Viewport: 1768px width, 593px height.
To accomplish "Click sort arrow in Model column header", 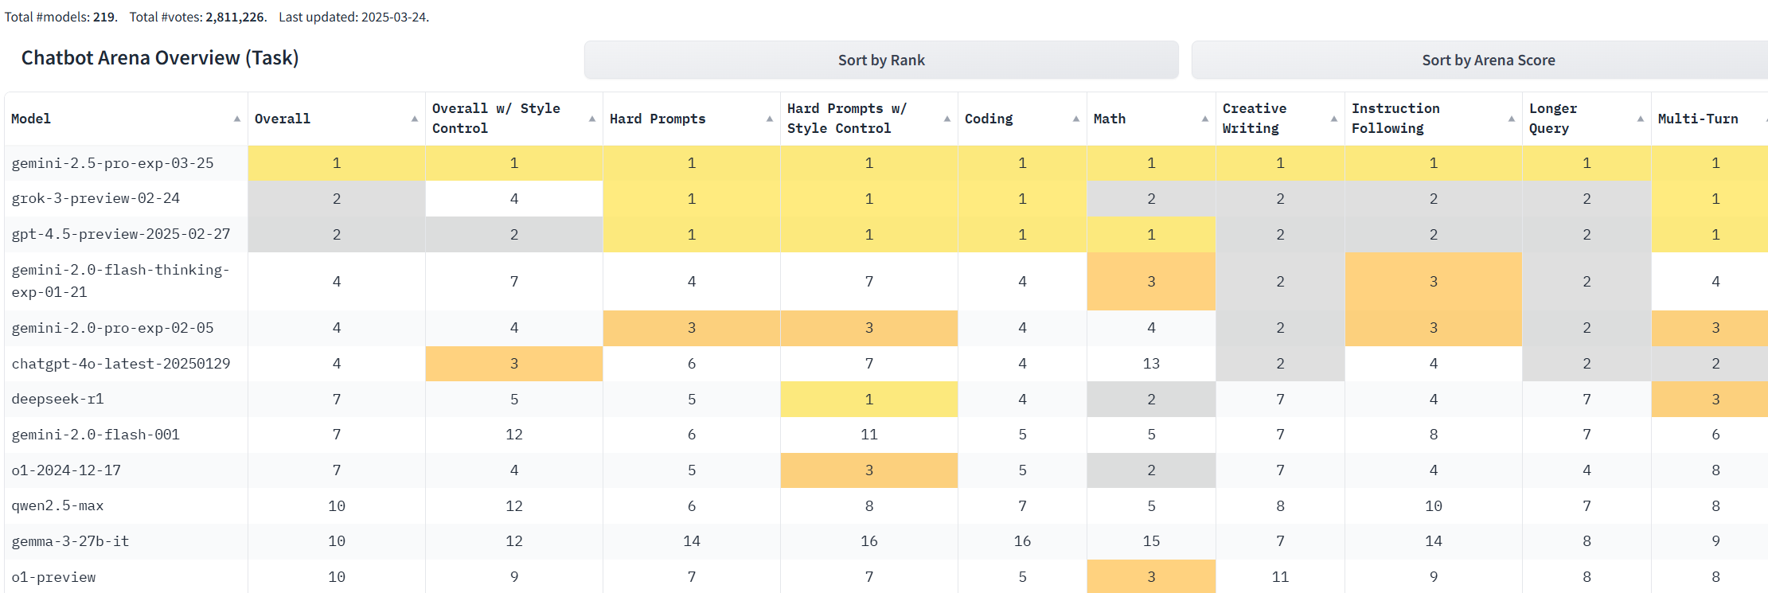I will click(237, 119).
